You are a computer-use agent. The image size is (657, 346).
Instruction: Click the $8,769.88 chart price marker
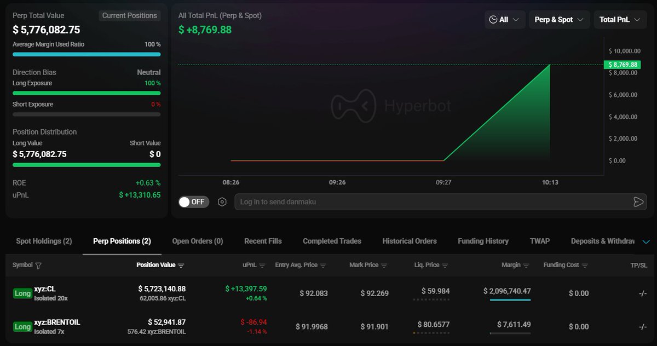point(623,65)
